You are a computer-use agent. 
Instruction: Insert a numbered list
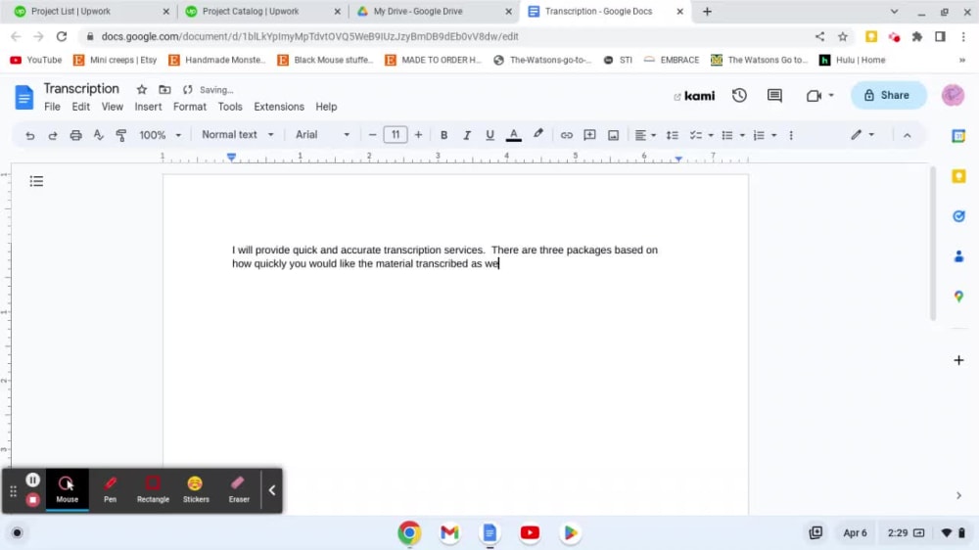click(759, 135)
